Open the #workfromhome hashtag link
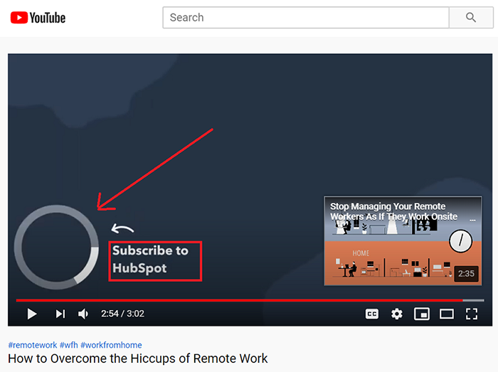The image size is (498, 372). (111, 345)
